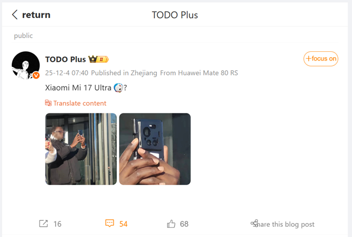
Task: Click the Translate content link
Action: click(x=79, y=103)
